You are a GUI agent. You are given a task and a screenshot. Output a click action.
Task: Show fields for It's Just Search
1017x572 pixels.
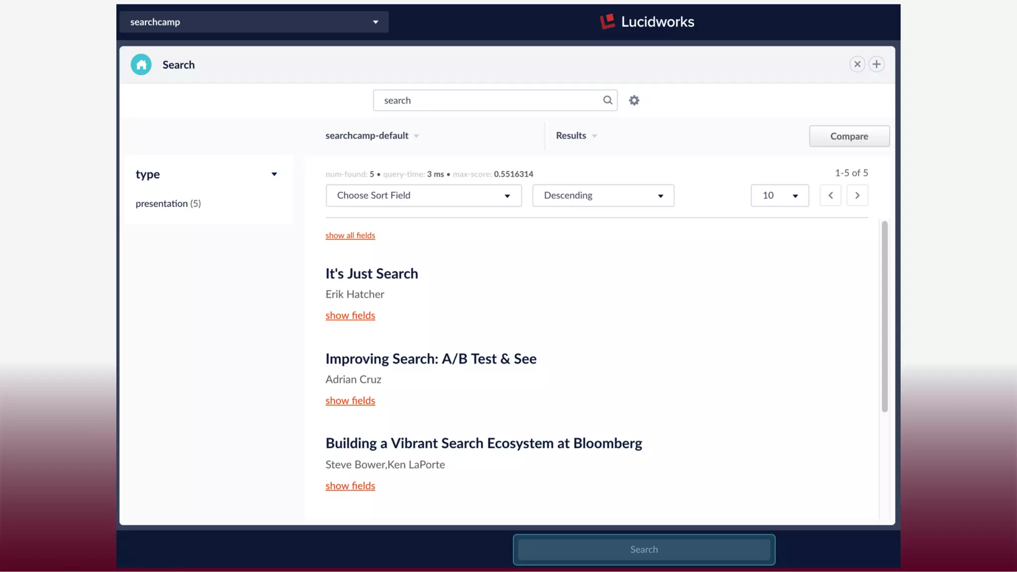tap(350, 315)
